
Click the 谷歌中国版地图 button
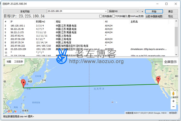[154, 16]
